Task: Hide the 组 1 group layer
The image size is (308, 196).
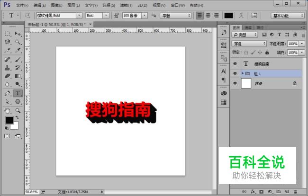Action: [235, 73]
